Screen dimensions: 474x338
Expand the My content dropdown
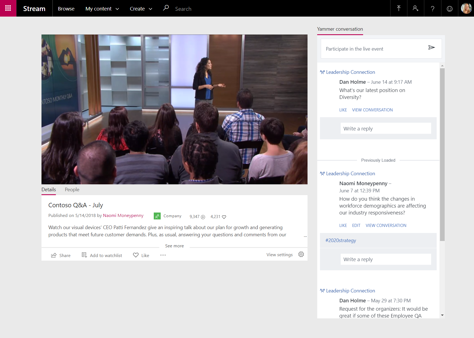(x=102, y=9)
